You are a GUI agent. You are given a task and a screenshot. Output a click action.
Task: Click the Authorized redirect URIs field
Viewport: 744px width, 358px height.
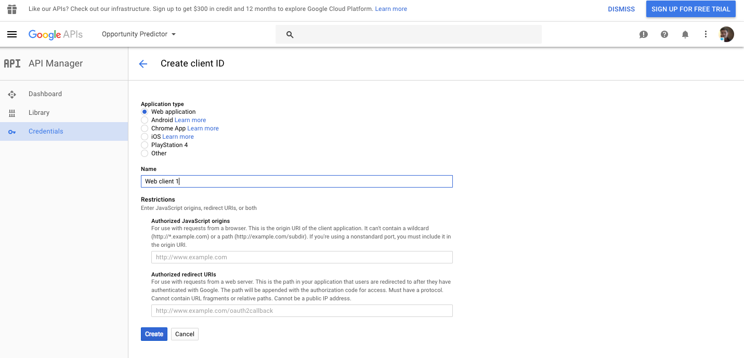(x=302, y=311)
